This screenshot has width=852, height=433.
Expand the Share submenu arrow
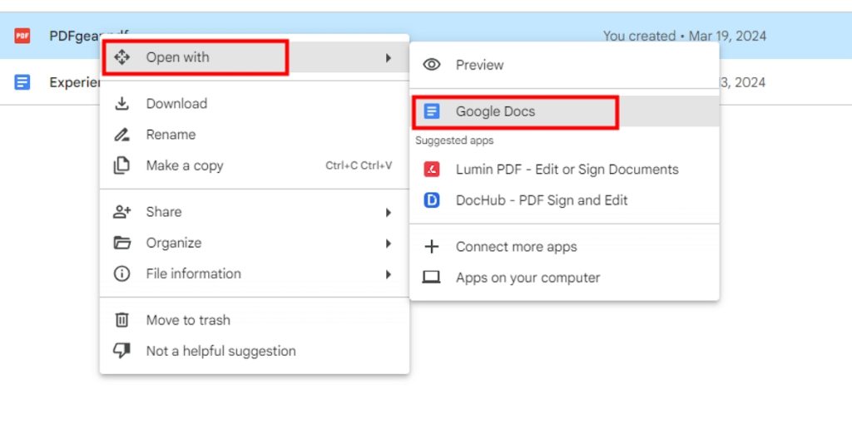[389, 212]
